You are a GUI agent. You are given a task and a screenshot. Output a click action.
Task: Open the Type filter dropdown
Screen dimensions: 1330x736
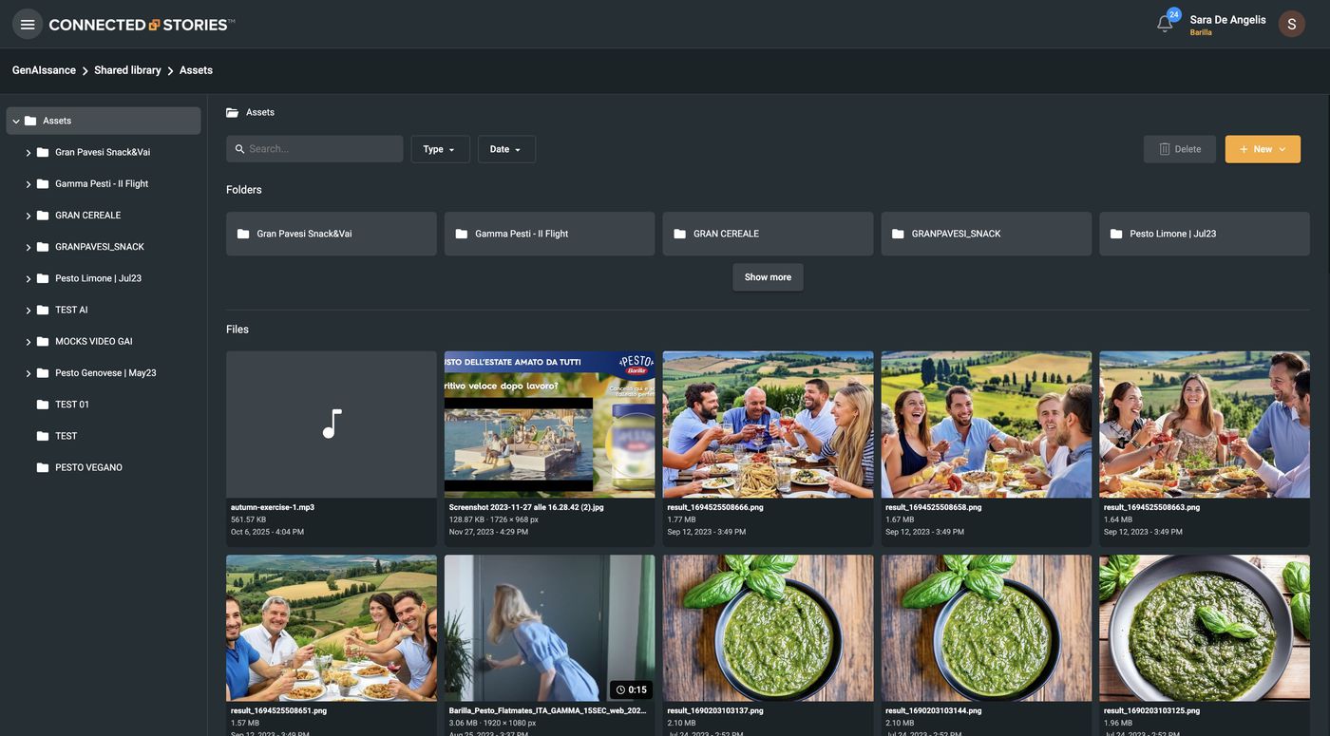(440, 149)
